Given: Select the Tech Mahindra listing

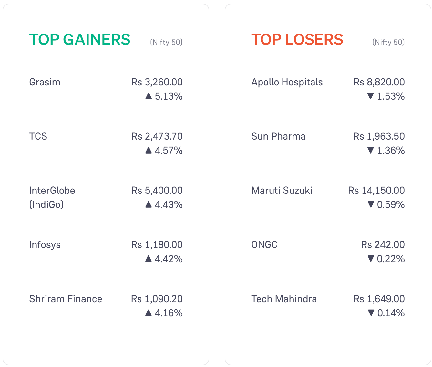Looking at the screenshot, I should pyautogui.click(x=284, y=299).
